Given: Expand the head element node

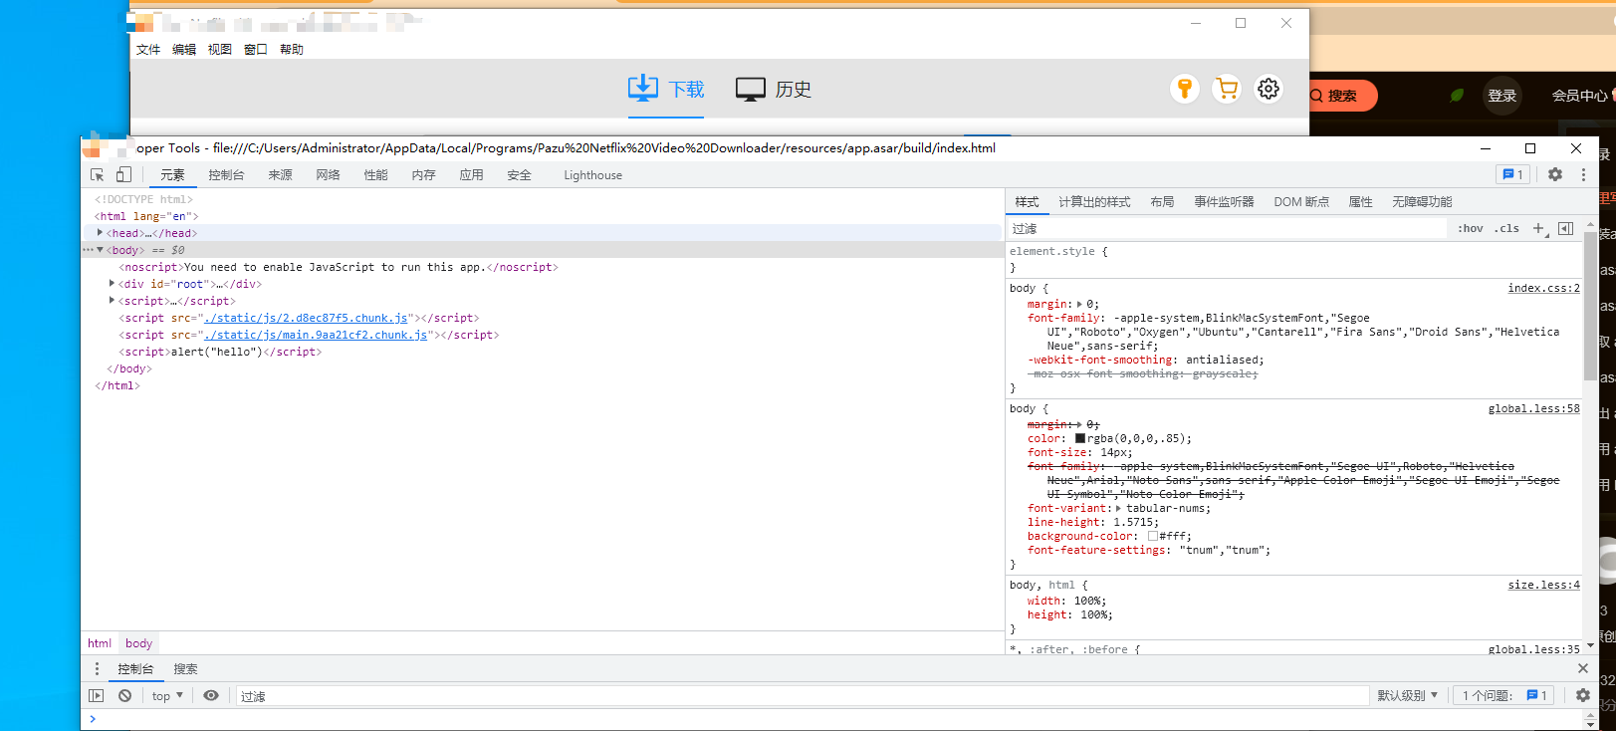Looking at the screenshot, I should pyautogui.click(x=100, y=232).
